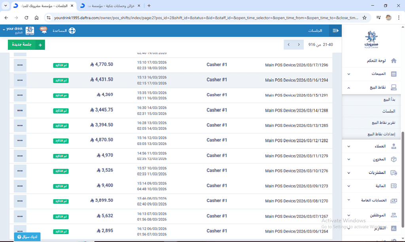Open session Main POS Device/2026/03/12/1282

(x=296, y=141)
